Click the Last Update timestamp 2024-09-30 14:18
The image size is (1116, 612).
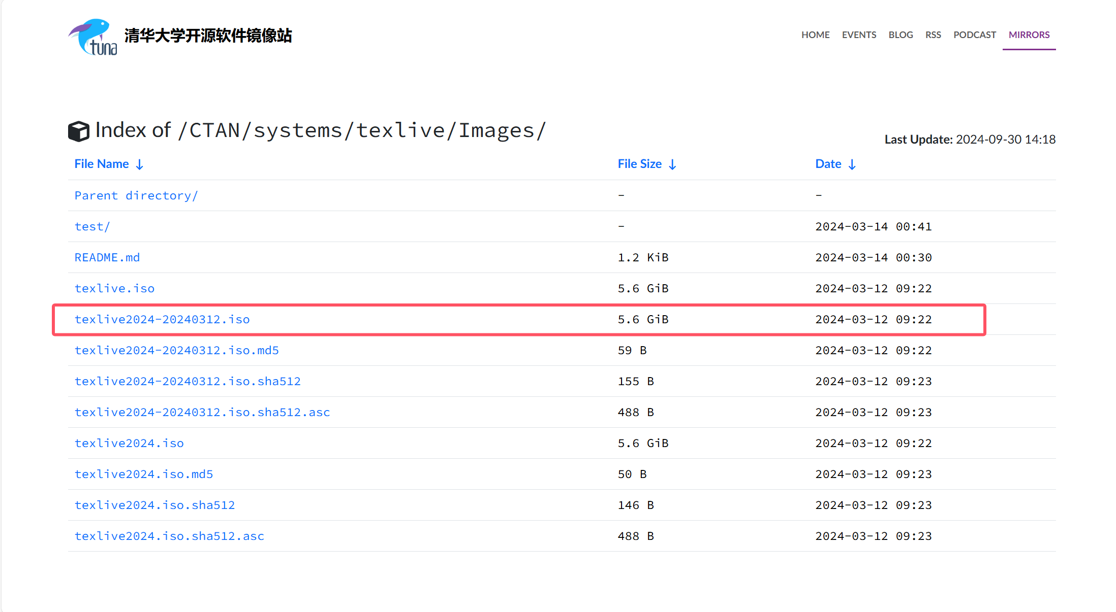click(x=1006, y=139)
